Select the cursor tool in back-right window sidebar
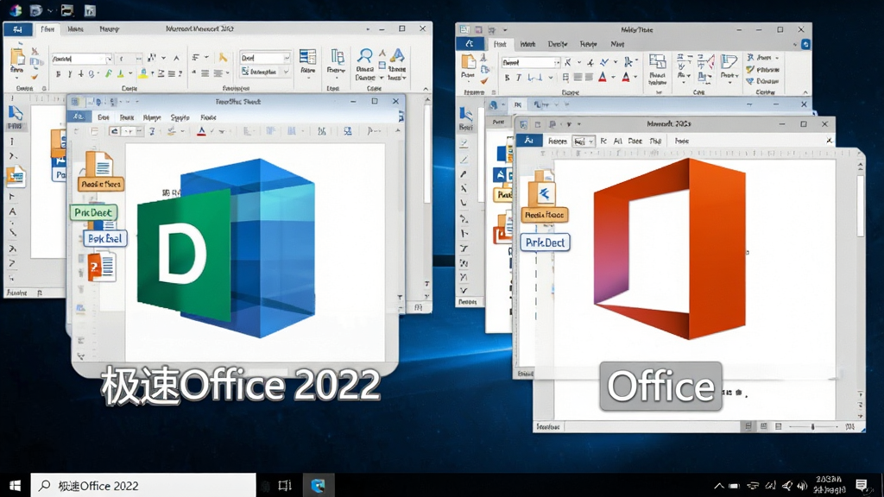The height and width of the screenshot is (497, 884). (x=465, y=115)
